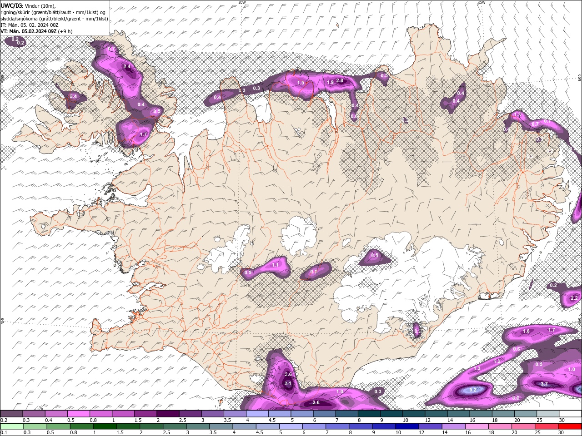Screen dimensions: 582x436
Task: Click the 2.8 precipitation value on the north coast
Action: tap(339, 81)
